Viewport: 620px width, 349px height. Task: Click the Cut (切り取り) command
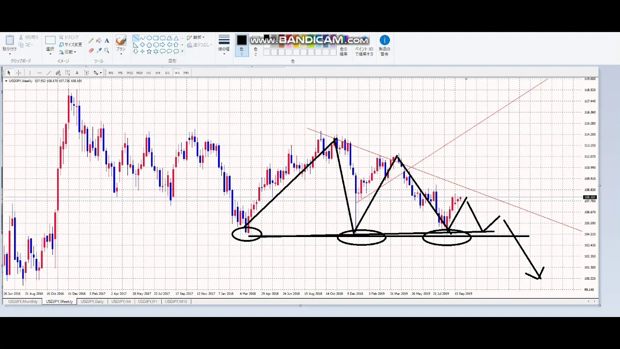pyautogui.click(x=29, y=37)
